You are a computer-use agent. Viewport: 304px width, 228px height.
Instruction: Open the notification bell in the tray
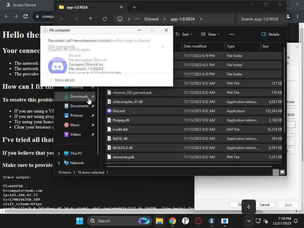(296, 221)
